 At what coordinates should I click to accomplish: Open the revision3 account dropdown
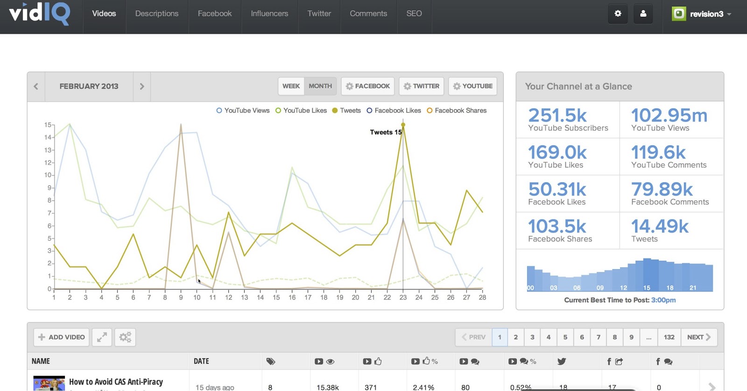702,14
